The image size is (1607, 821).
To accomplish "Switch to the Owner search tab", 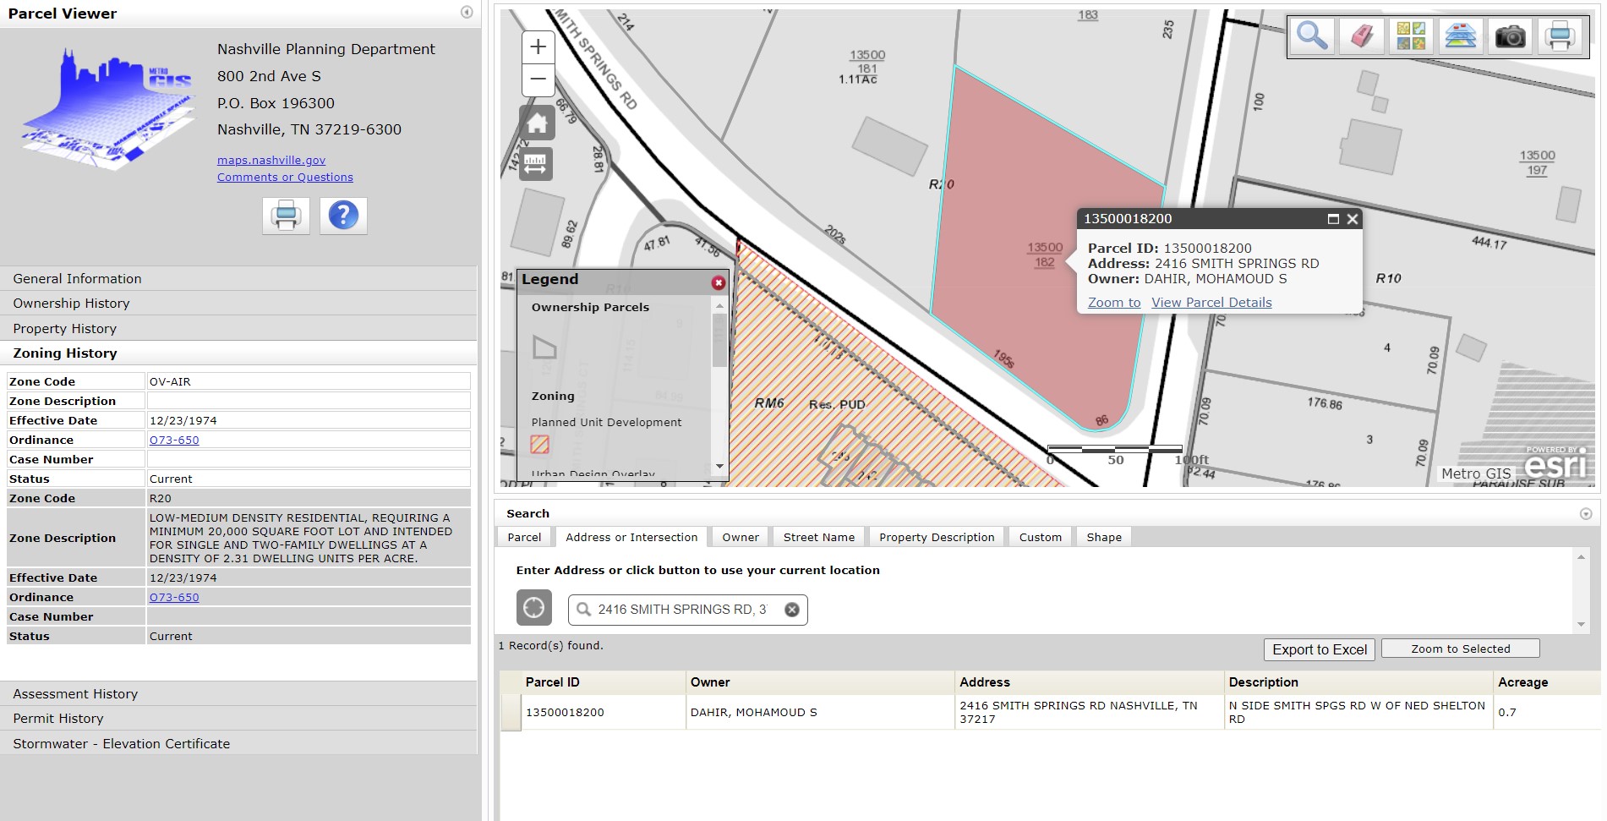I will (x=741, y=537).
